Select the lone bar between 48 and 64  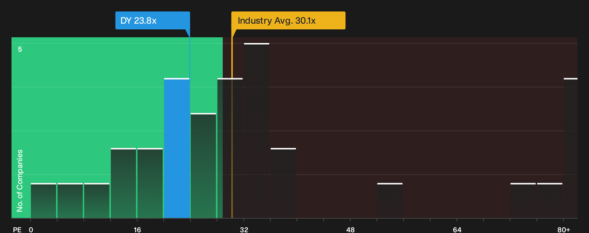click(x=390, y=200)
